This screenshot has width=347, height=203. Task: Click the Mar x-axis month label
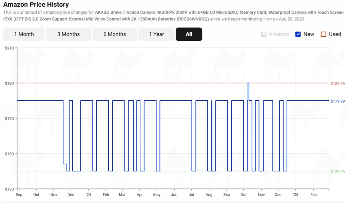pyautogui.click(x=122, y=195)
